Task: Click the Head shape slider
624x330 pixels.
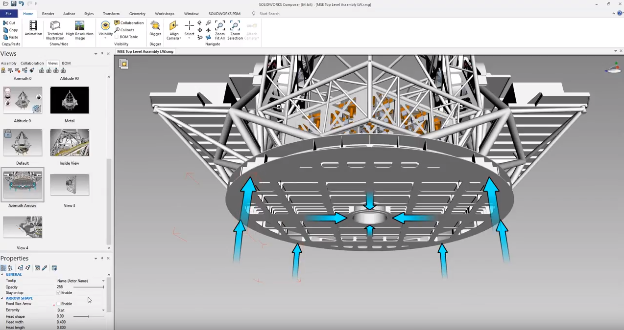Action: (x=88, y=316)
